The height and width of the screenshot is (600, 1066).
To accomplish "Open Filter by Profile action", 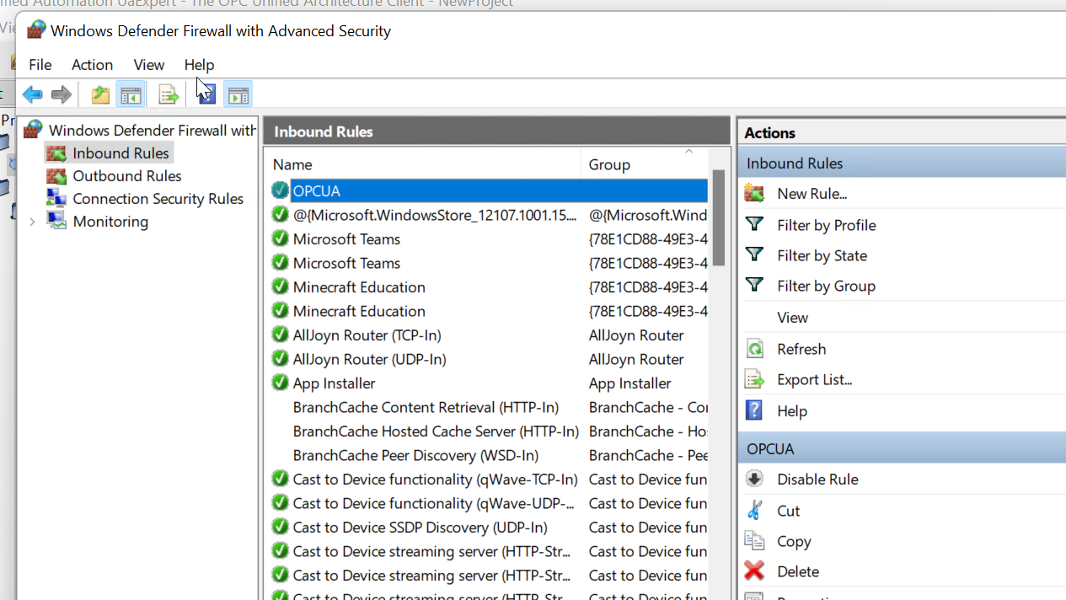I will tap(827, 225).
